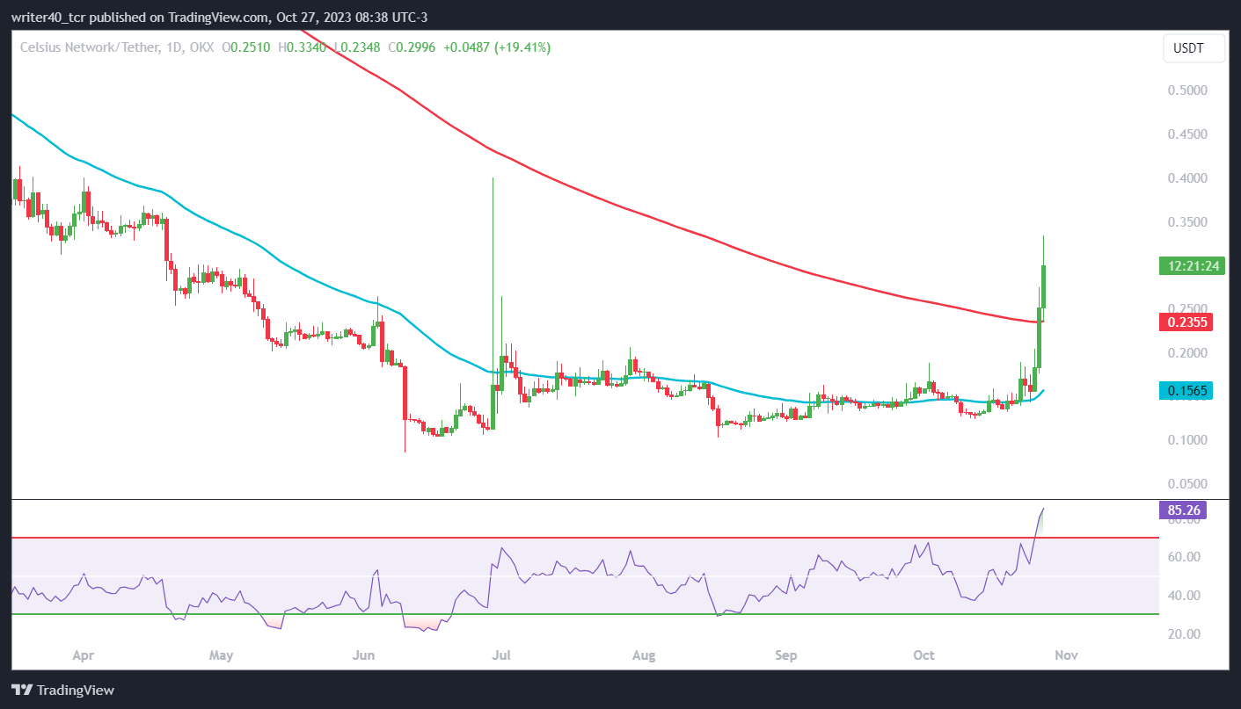Click the +0.0487 (+19.41%) change readout

tap(496, 47)
